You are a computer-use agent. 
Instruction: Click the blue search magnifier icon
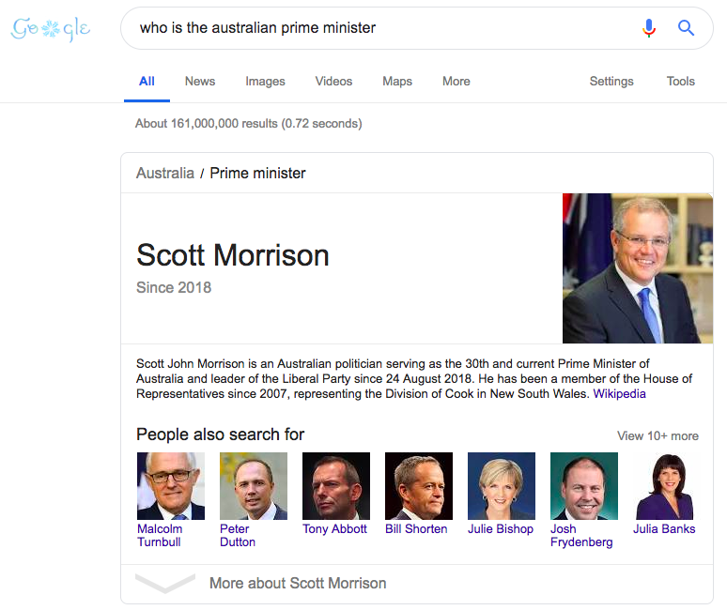(x=687, y=28)
